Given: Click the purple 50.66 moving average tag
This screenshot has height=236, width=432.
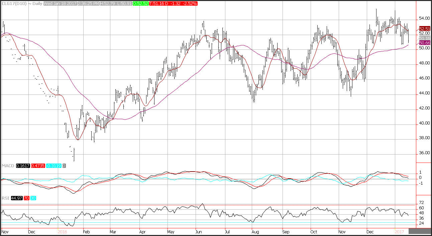Looking at the screenshot, I should tap(424, 43).
